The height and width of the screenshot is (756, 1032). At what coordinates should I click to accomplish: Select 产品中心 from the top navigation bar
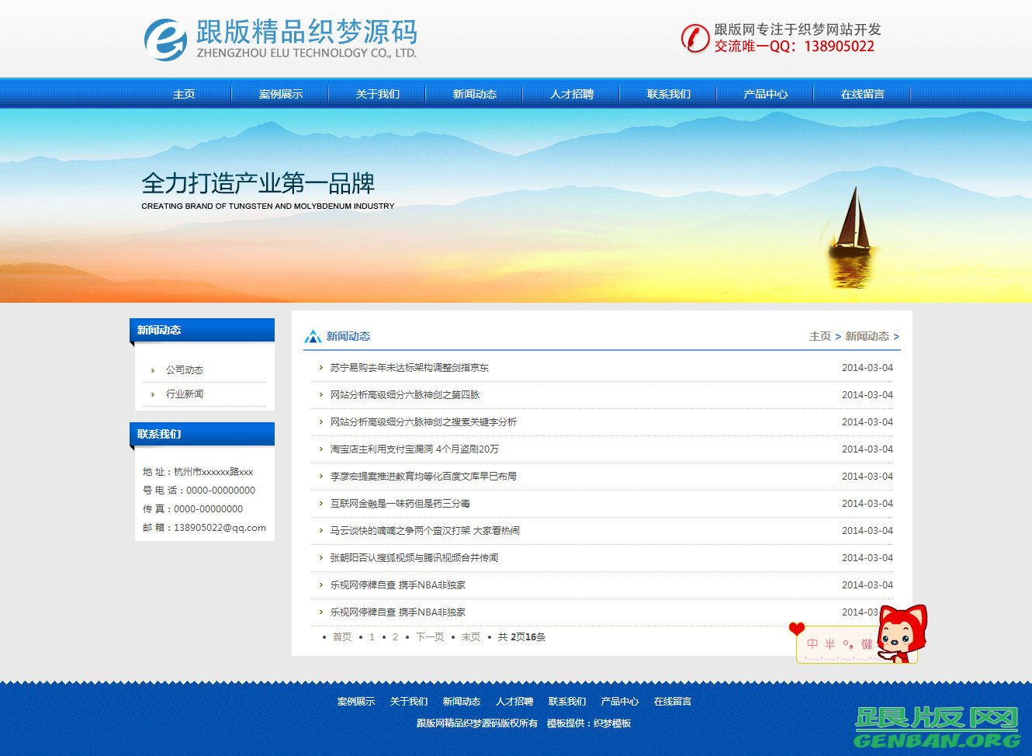coord(765,94)
